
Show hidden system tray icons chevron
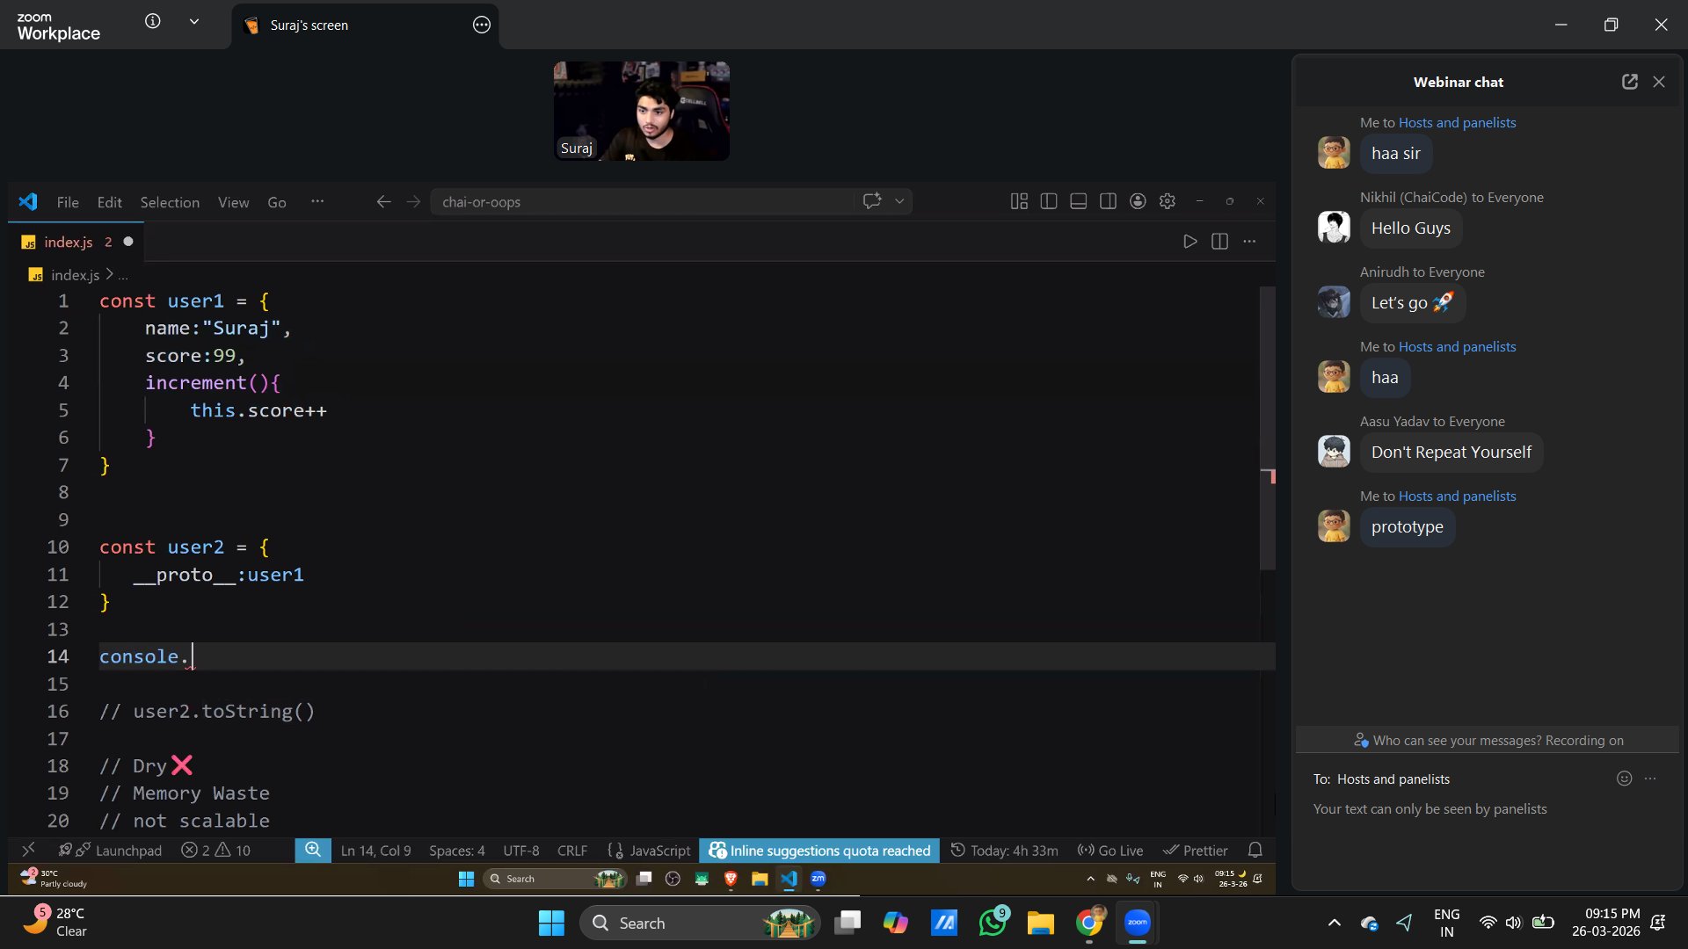[1334, 923]
